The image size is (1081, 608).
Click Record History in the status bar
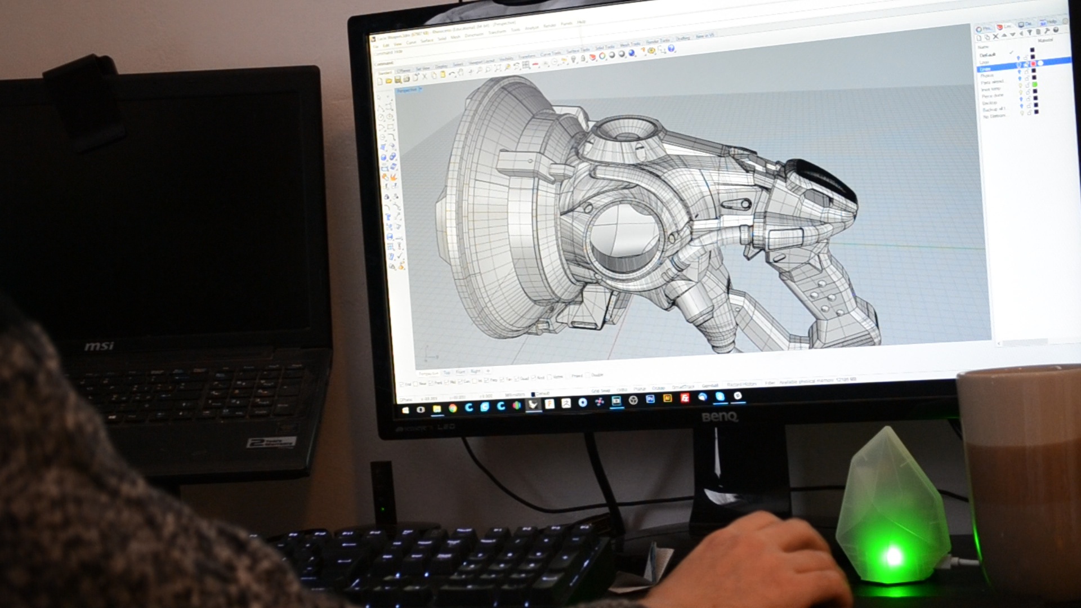[x=741, y=384]
